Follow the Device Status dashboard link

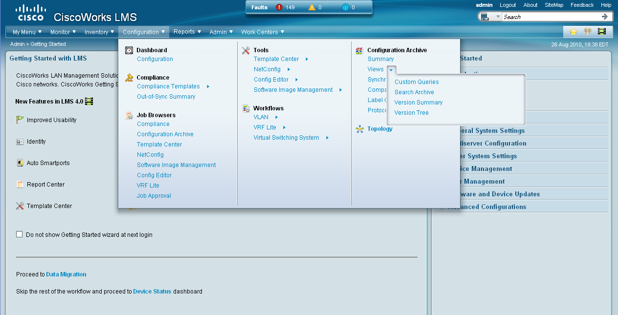coord(152,292)
